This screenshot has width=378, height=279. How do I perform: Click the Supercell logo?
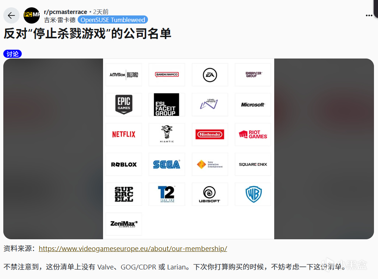click(124, 194)
